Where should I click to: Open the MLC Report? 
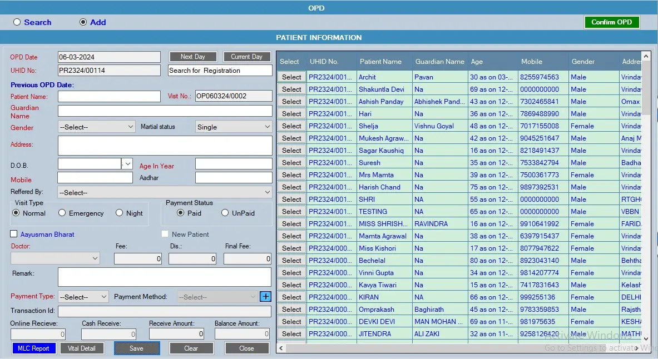[x=34, y=348]
